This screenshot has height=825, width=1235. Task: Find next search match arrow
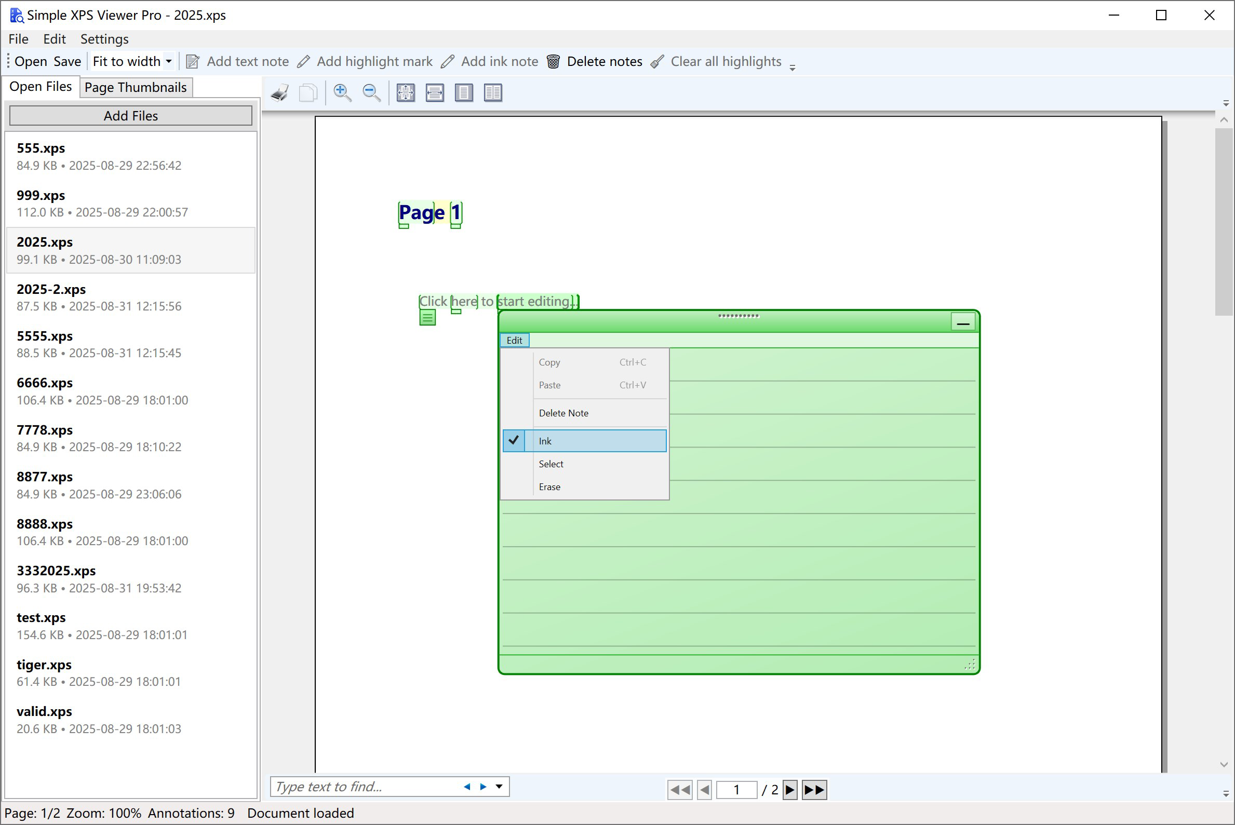click(483, 787)
